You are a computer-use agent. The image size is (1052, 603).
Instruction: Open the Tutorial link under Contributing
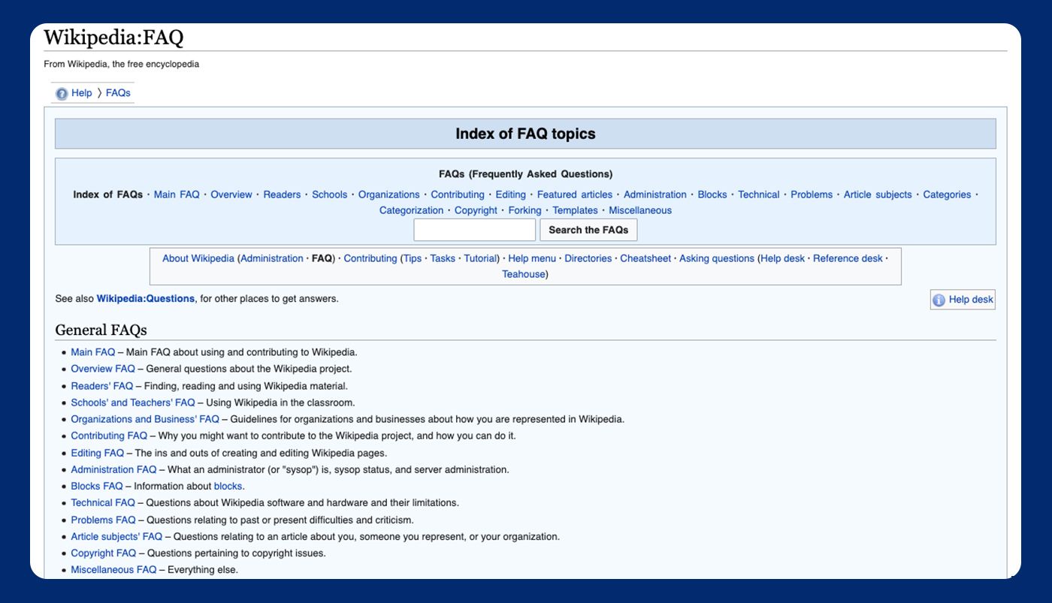click(480, 258)
